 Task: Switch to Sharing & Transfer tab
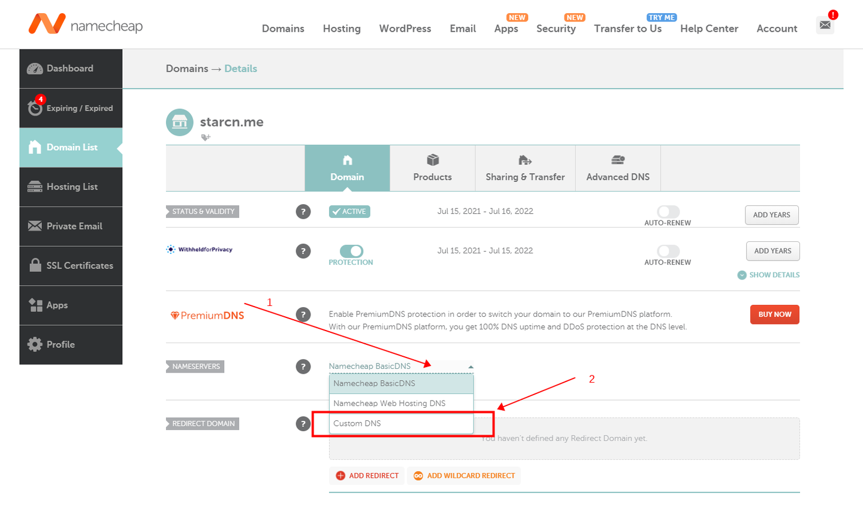[x=526, y=168]
